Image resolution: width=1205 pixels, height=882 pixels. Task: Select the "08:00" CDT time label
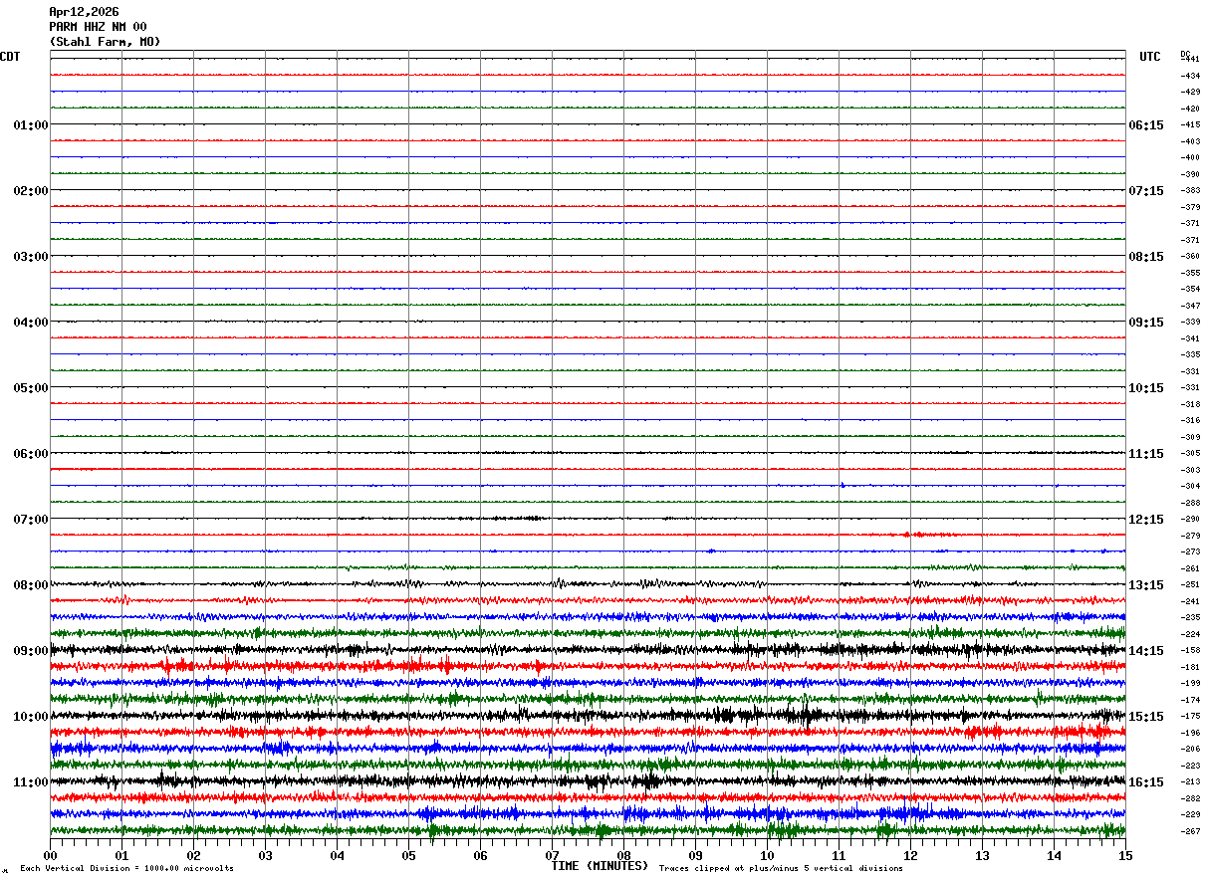(x=31, y=585)
